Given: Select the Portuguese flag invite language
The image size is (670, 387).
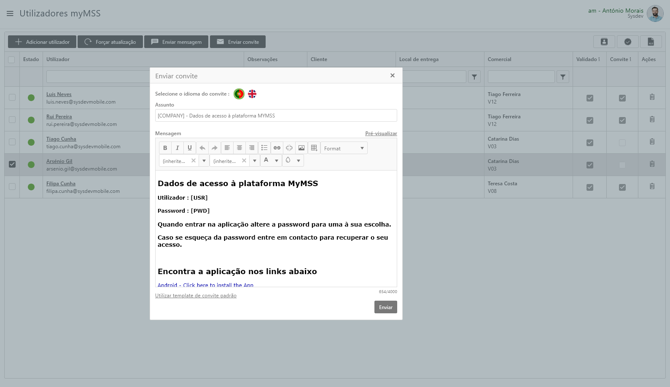Looking at the screenshot, I should [239, 94].
